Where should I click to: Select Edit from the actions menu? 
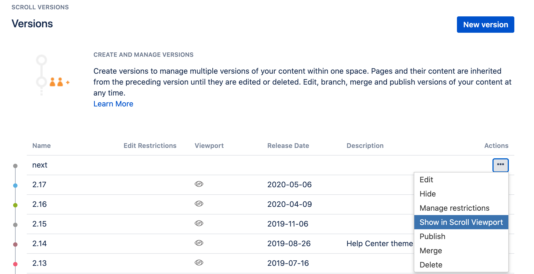click(x=426, y=180)
